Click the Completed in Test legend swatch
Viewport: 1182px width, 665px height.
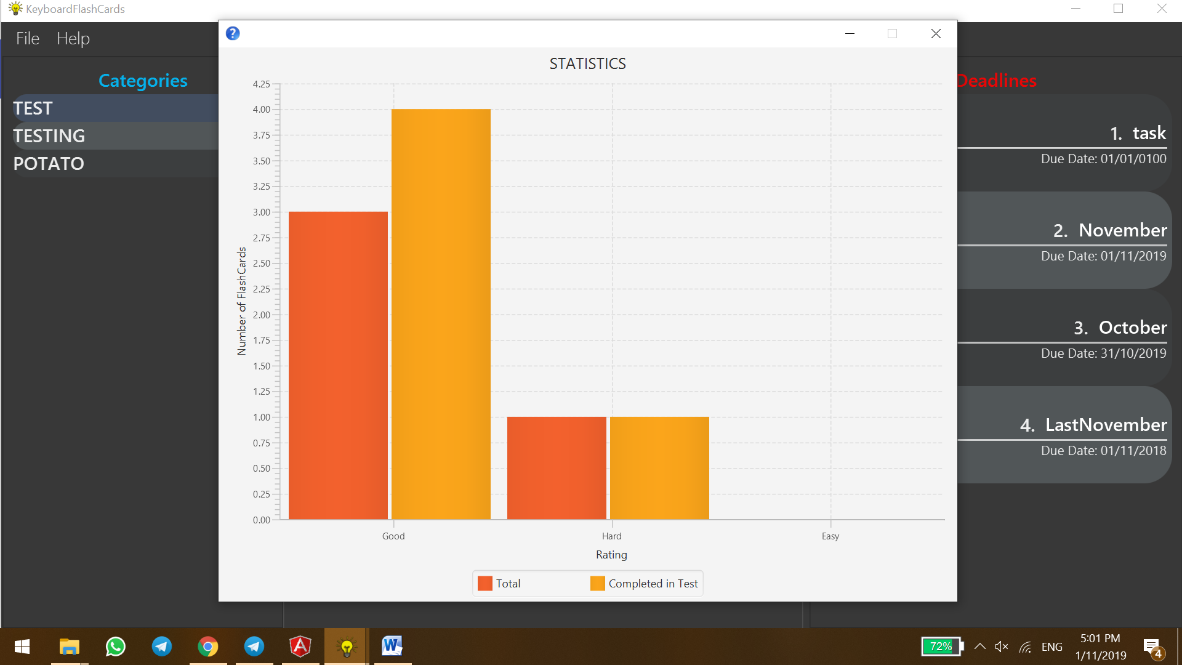click(597, 583)
